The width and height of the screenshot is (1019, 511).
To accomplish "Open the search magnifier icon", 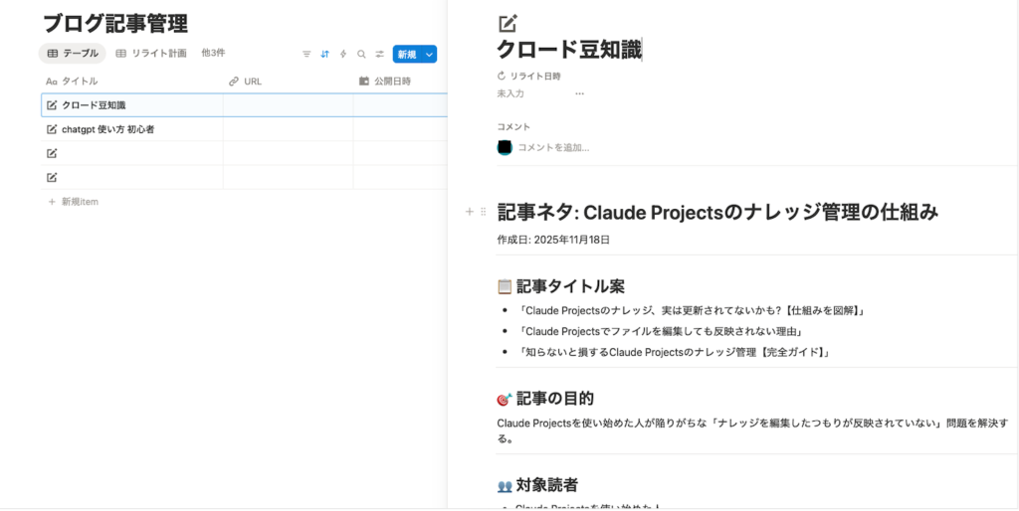I will coord(361,55).
